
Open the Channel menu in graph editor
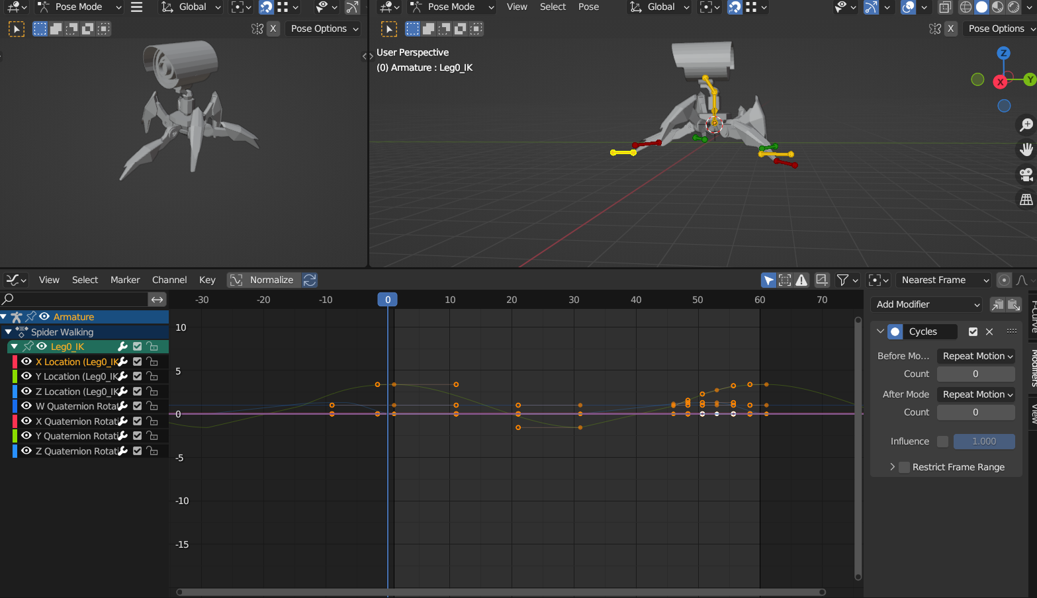[169, 280]
